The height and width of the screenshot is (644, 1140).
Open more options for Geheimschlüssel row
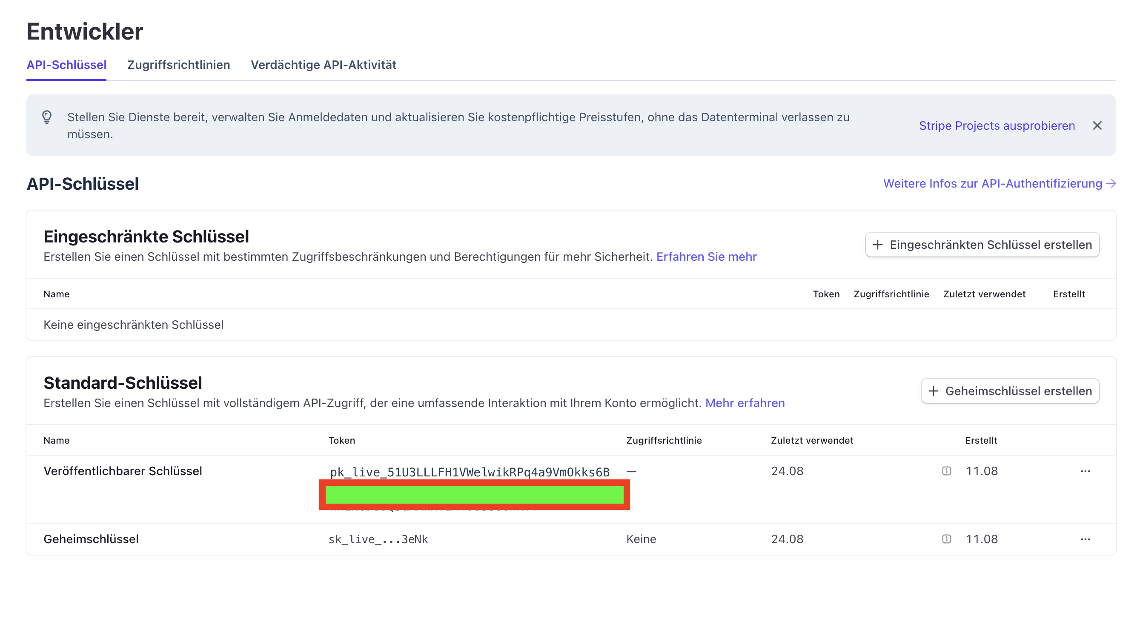coord(1085,539)
